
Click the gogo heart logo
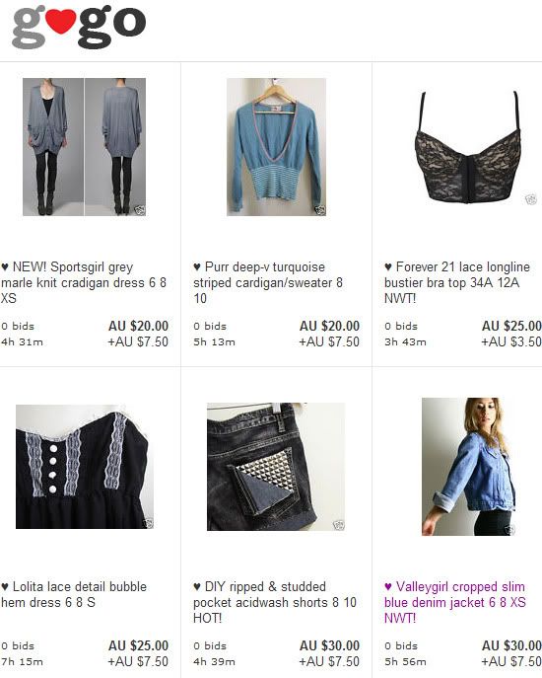(79, 27)
